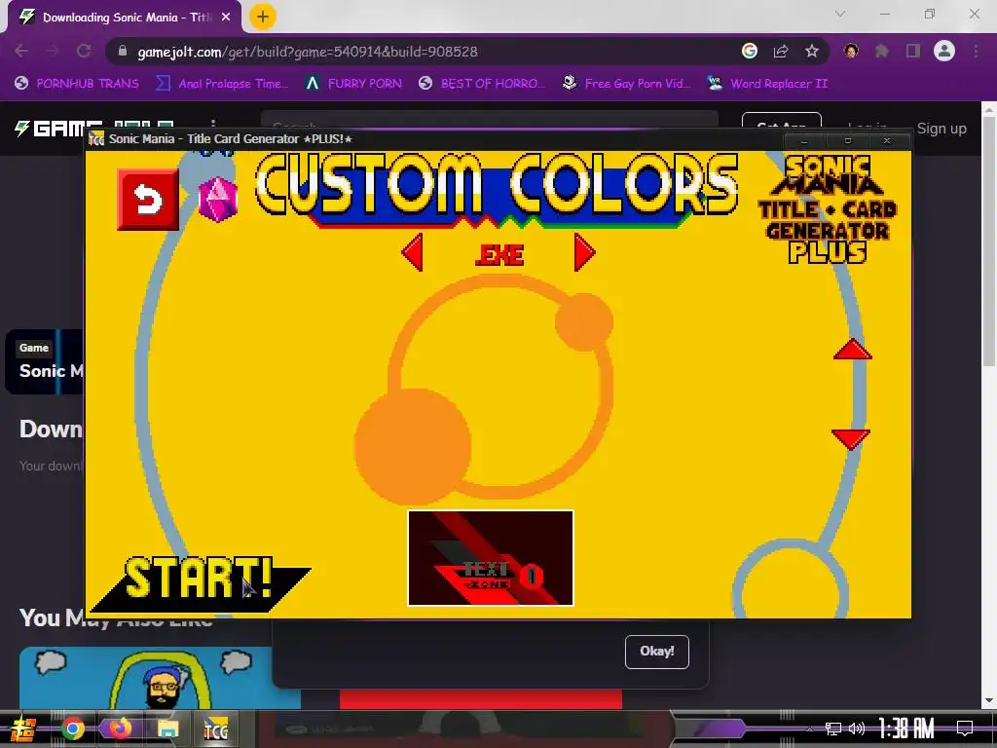
Task: Click the share page icon in address bar
Action: point(781,51)
